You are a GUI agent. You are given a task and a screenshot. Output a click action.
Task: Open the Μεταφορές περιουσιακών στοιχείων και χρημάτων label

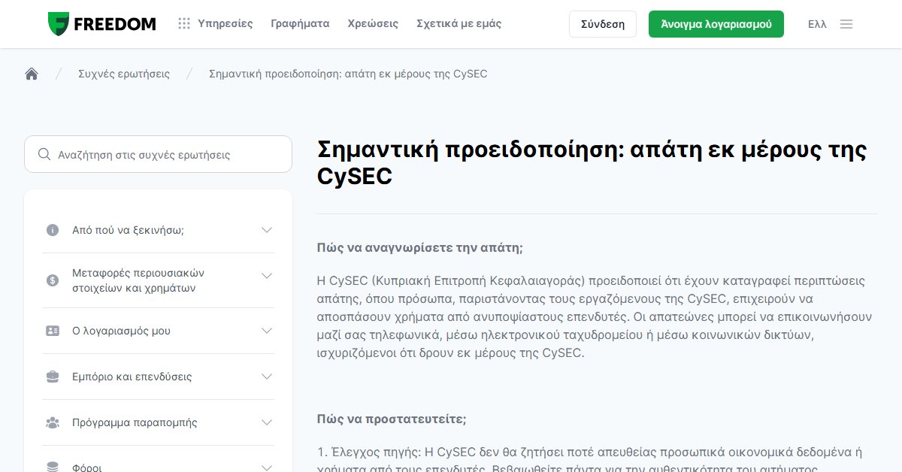[x=138, y=280]
